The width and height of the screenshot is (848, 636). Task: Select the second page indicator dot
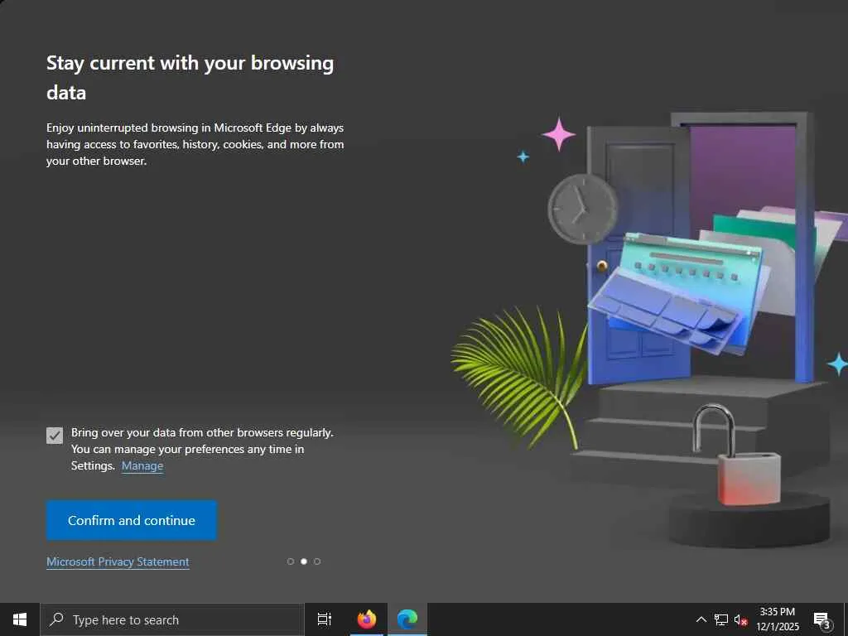[x=304, y=561]
